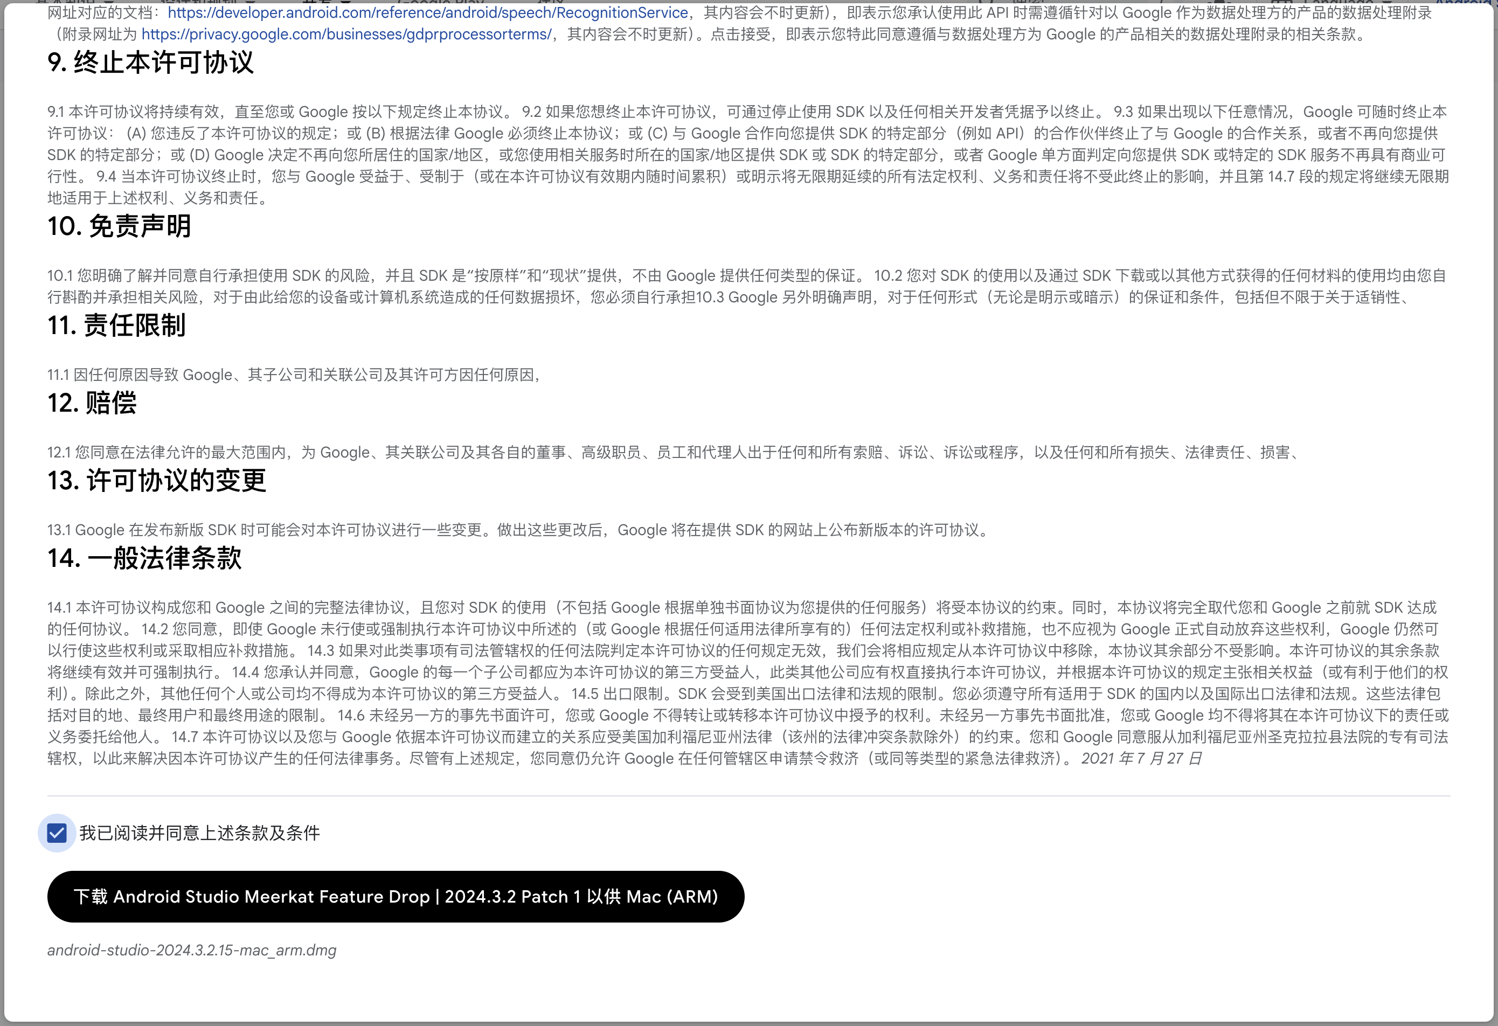This screenshot has width=1498, height=1026.
Task: Click the 11. 责任限制 heading
Action: [117, 325]
